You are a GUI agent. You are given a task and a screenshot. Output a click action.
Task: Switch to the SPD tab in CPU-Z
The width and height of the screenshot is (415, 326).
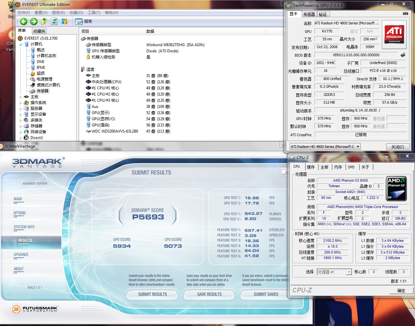(x=351, y=167)
